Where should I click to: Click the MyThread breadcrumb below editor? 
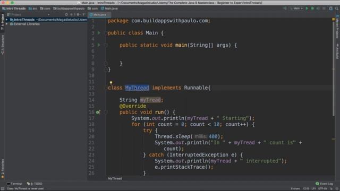point(115,178)
